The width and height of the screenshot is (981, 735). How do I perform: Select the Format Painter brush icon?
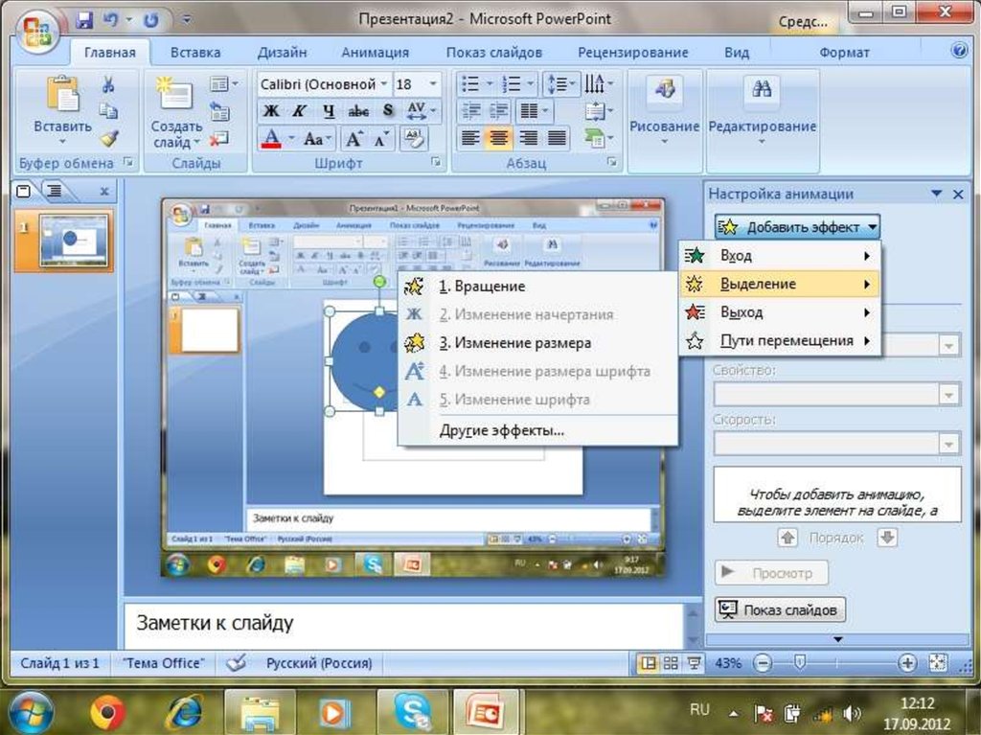tap(109, 138)
